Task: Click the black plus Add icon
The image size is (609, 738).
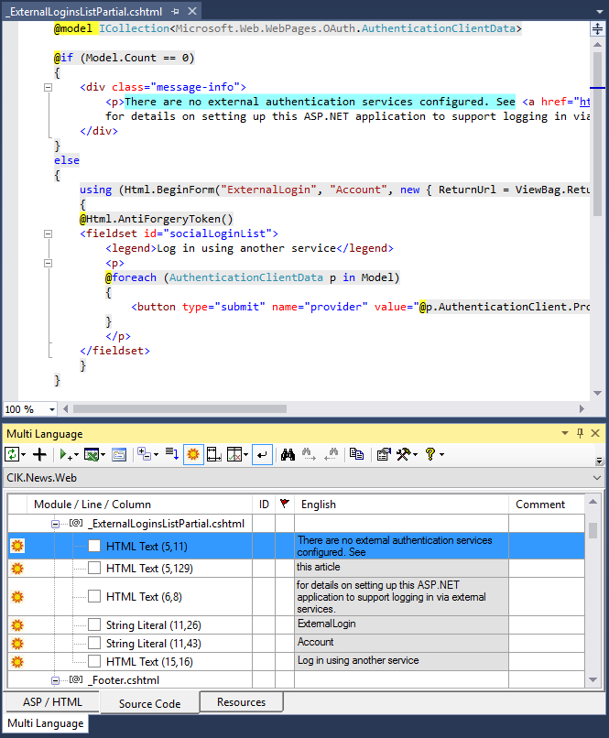Action: 39,454
